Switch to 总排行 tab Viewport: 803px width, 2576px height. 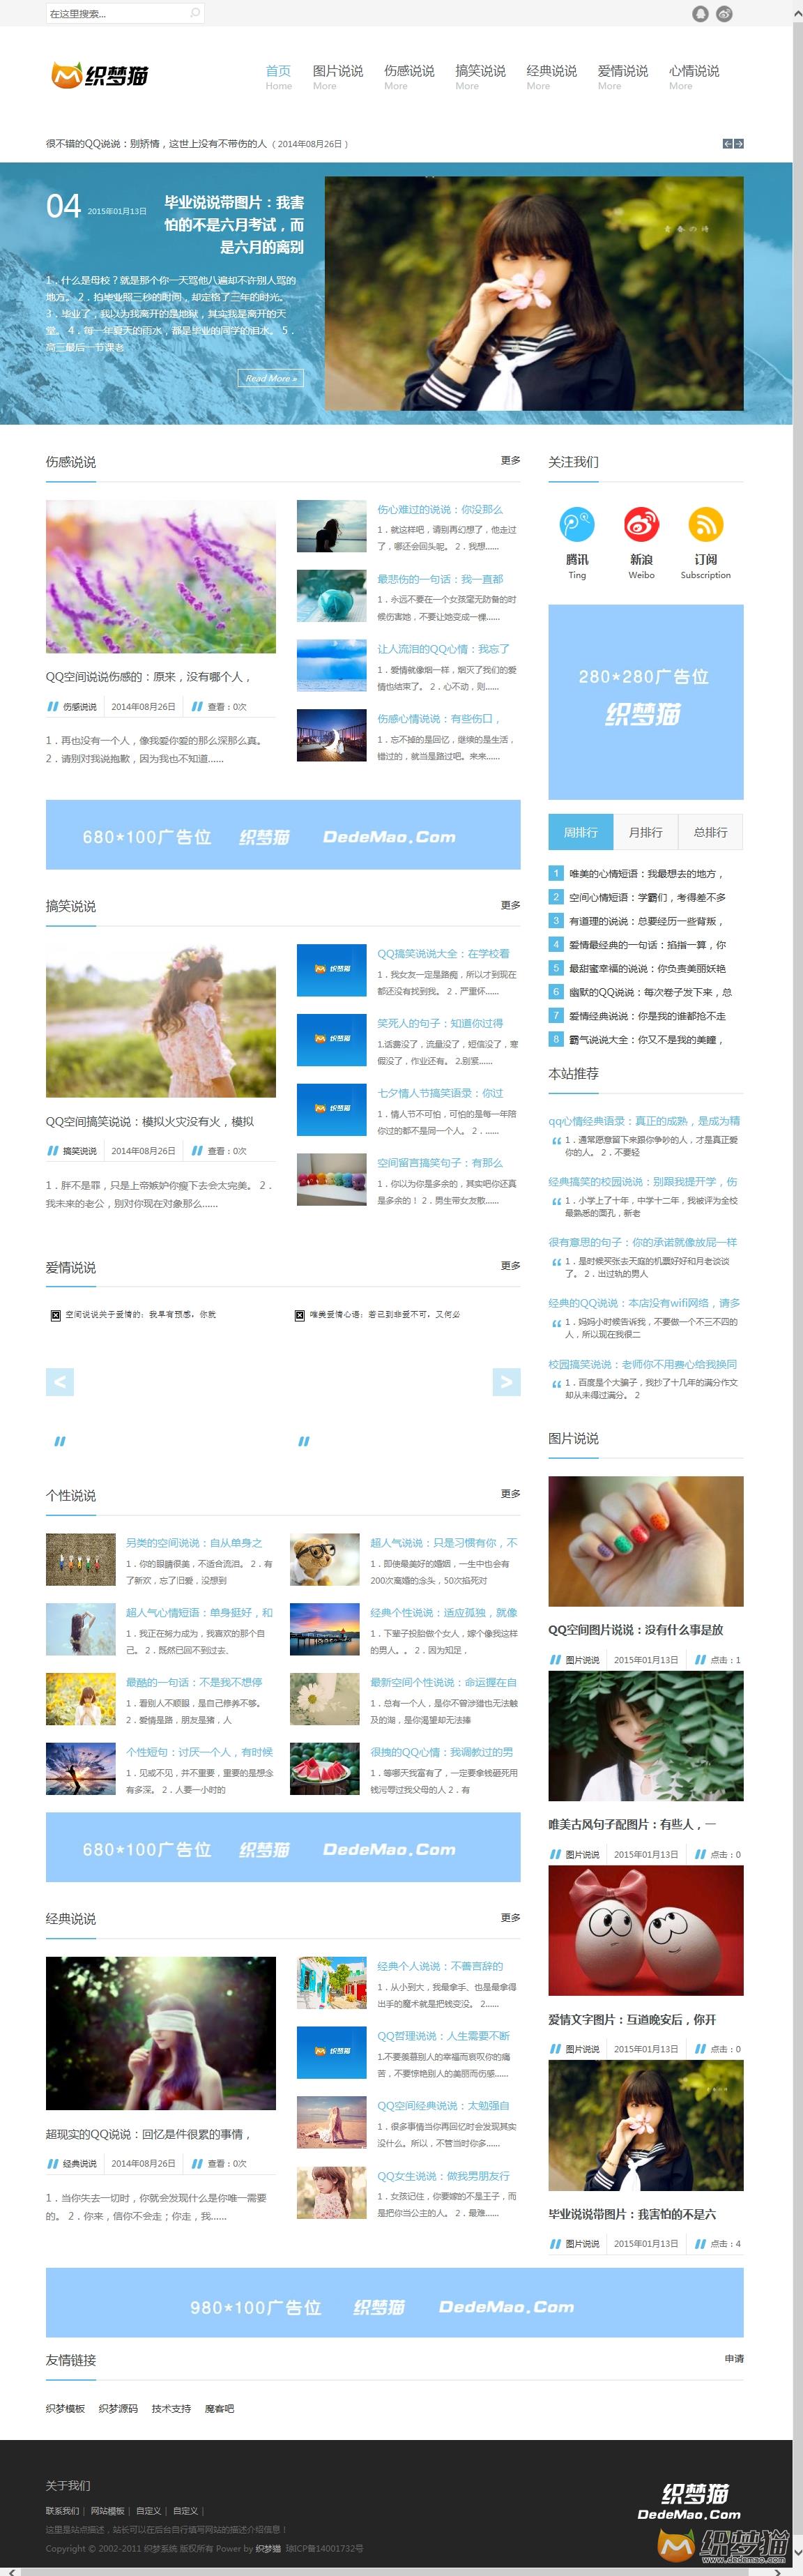pyautogui.click(x=710, y=832)
